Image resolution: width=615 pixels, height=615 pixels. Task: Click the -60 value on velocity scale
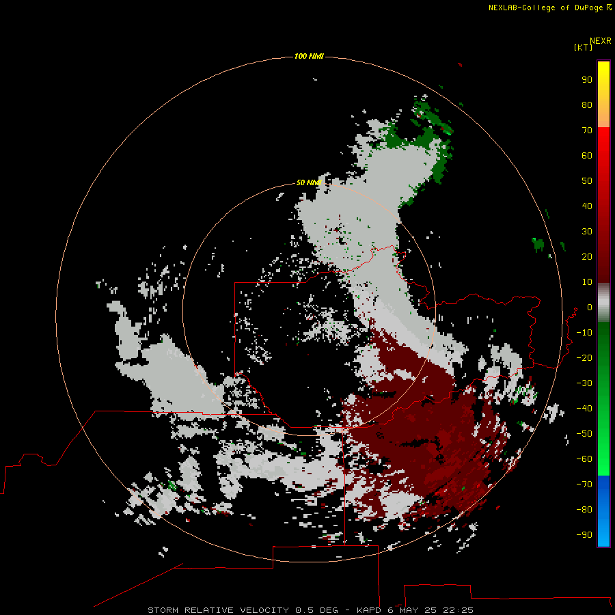click(584, 459)
